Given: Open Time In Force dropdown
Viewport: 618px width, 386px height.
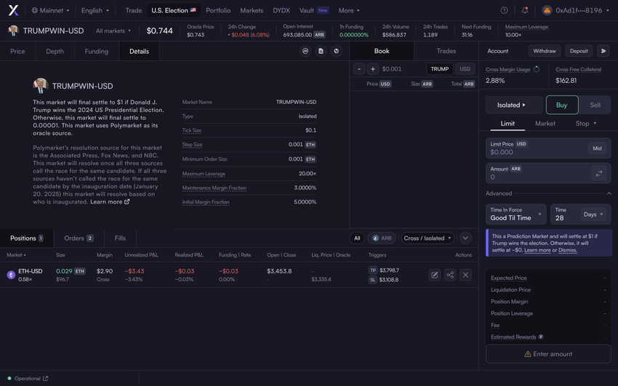Looking at the screenshot, I should point(516,214).
